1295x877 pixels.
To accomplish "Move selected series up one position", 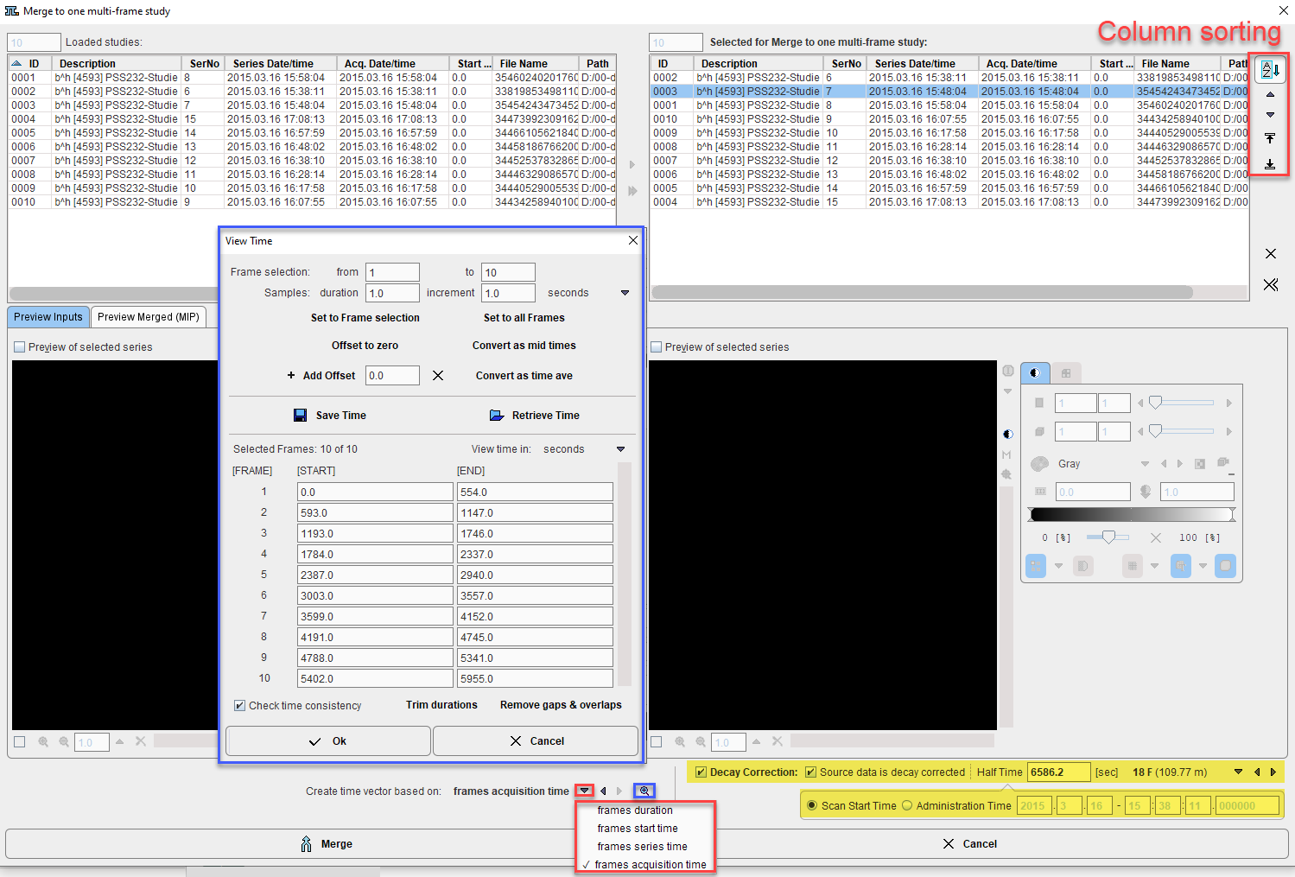I will pos(1270,94).
